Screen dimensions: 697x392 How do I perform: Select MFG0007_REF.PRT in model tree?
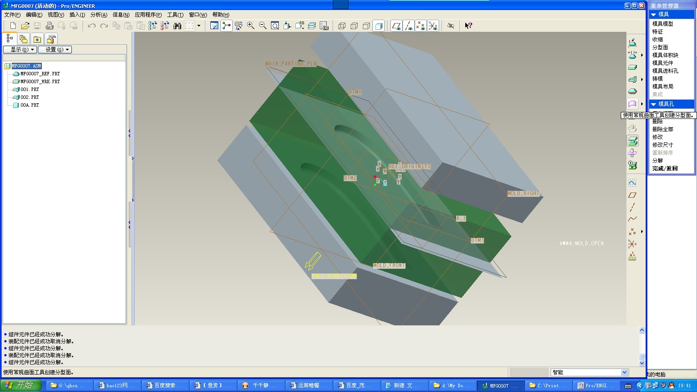pos(40,74)
